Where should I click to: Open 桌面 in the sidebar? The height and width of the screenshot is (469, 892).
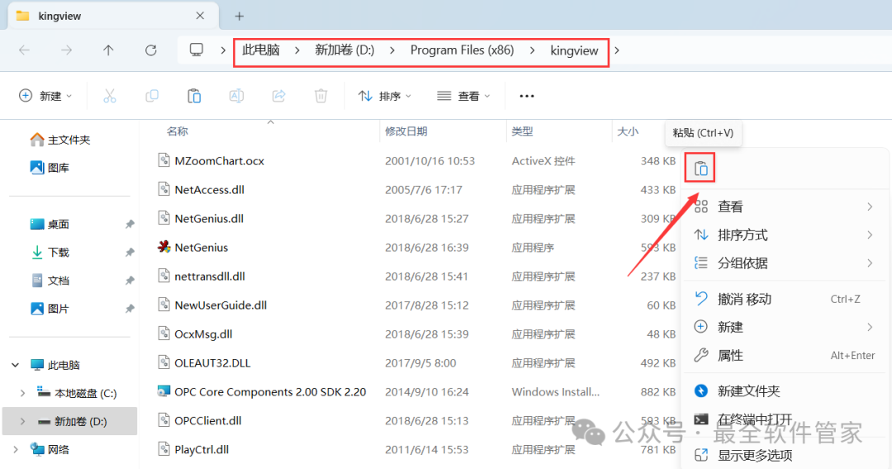50,224
